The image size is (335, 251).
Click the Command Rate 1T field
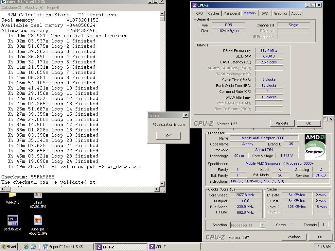pyautogui.click(x=269, y=92)
